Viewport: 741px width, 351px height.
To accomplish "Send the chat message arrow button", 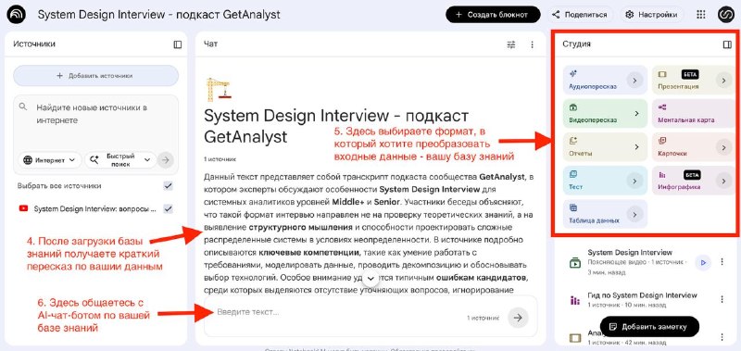I will point(518,318).
